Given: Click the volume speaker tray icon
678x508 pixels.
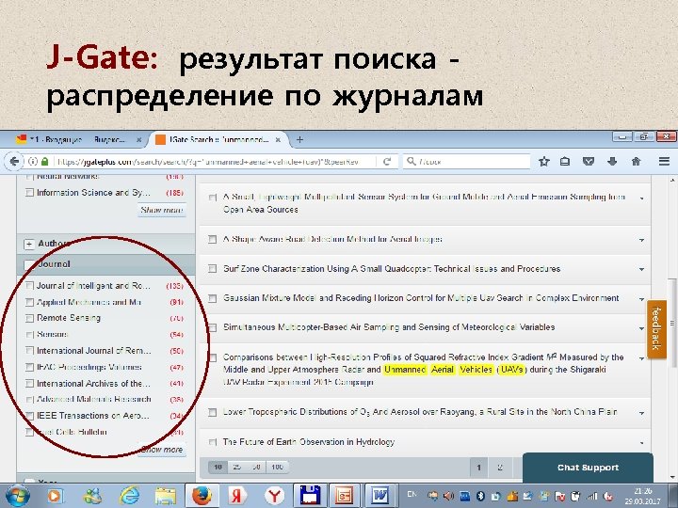Looking at the screenshot, I should 448,496.
